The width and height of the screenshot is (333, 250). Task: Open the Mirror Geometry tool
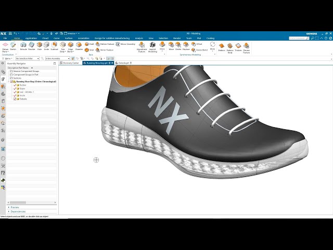click(125, 44)
